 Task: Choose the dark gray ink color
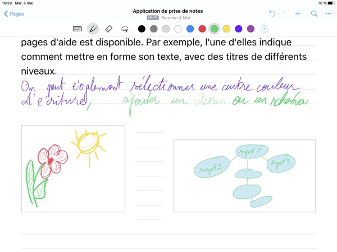pos(153,29)
